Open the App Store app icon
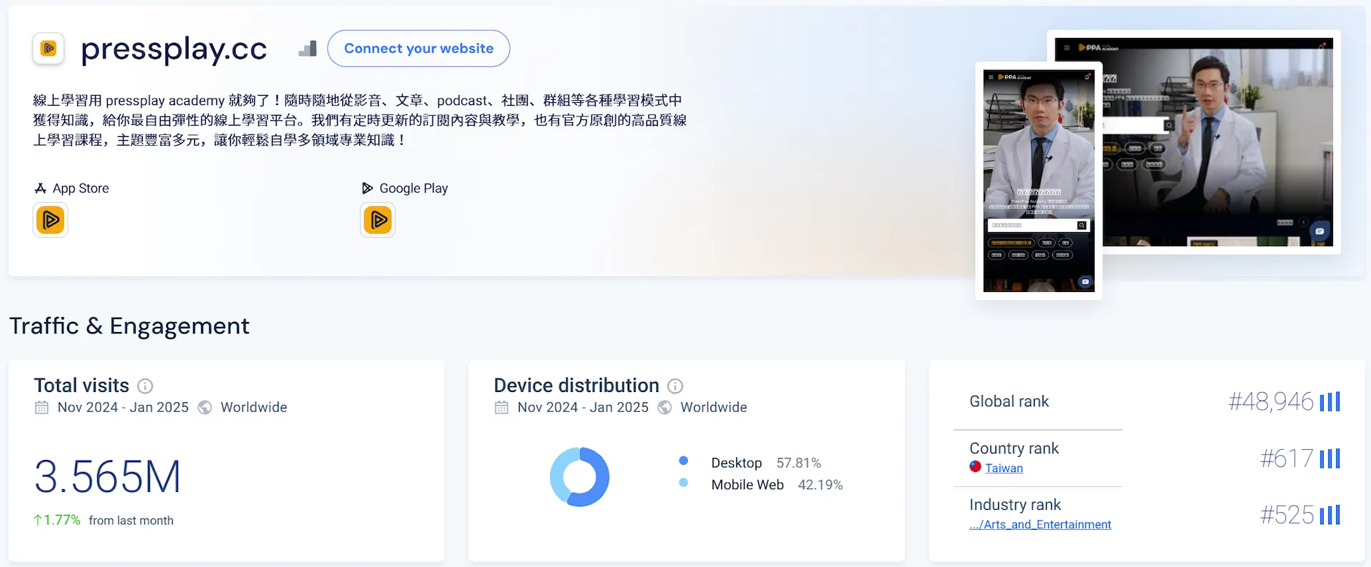The image size is (1371, 567). pyautogui.click(x=51, y=220)
